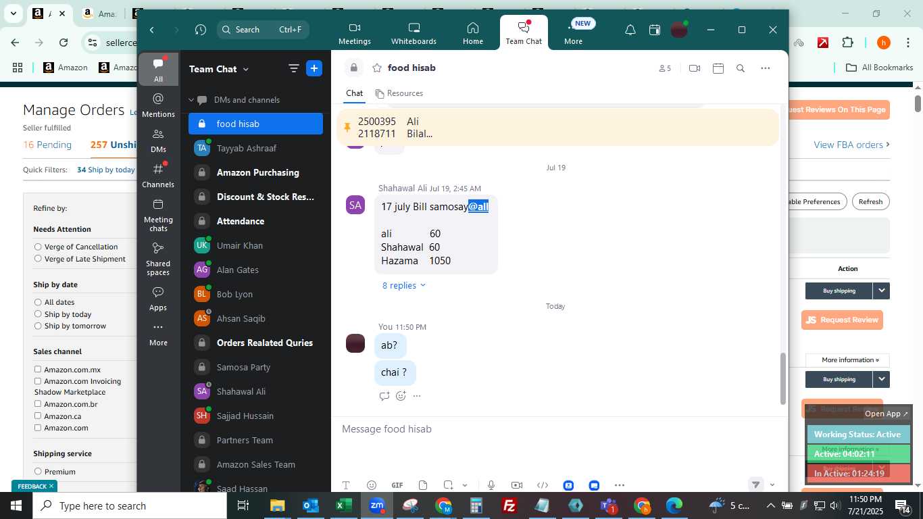Image resolution: width=923 pixels, height=519 pixels.
Task: Click in the Message food hisab field
Action: coord(558,429)
